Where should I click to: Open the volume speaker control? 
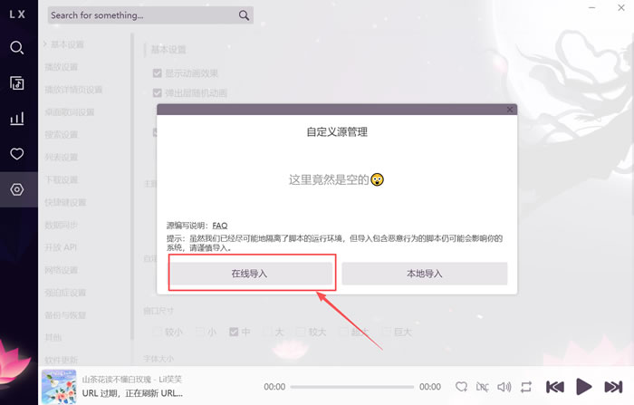point(504,387)
